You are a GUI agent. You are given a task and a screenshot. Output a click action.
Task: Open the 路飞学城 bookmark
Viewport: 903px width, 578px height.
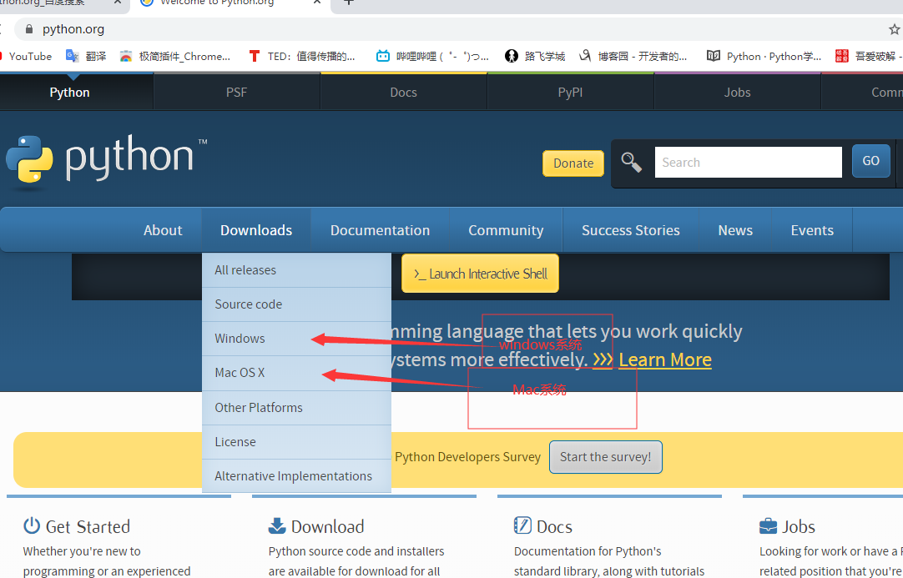535,57
